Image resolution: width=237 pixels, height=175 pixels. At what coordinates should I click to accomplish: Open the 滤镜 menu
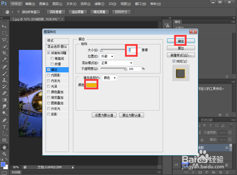click(99, 4)
